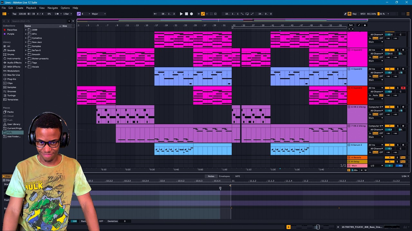Switch to the MPE tab

coord(238,176)
